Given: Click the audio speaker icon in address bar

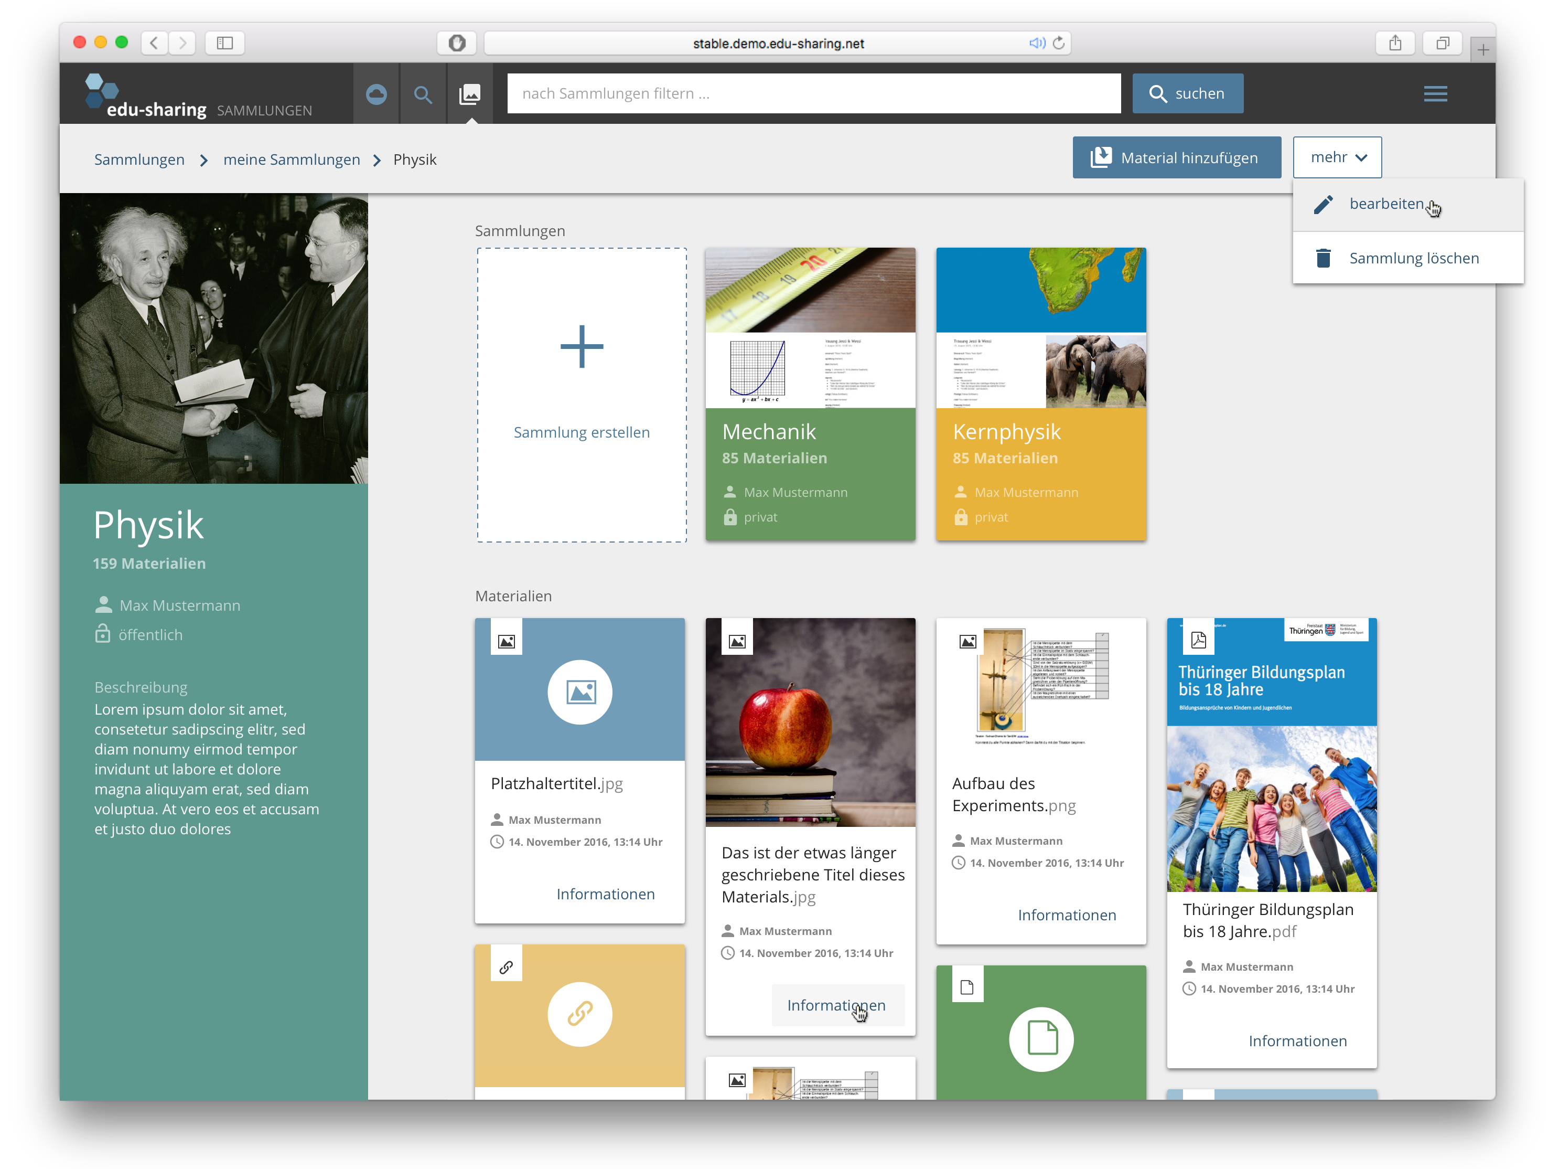Looking at the screenshot, I should coord(1036,42).
